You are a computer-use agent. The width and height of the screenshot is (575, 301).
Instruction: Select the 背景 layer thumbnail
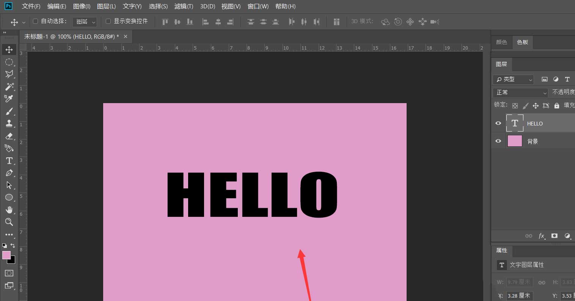515,141
